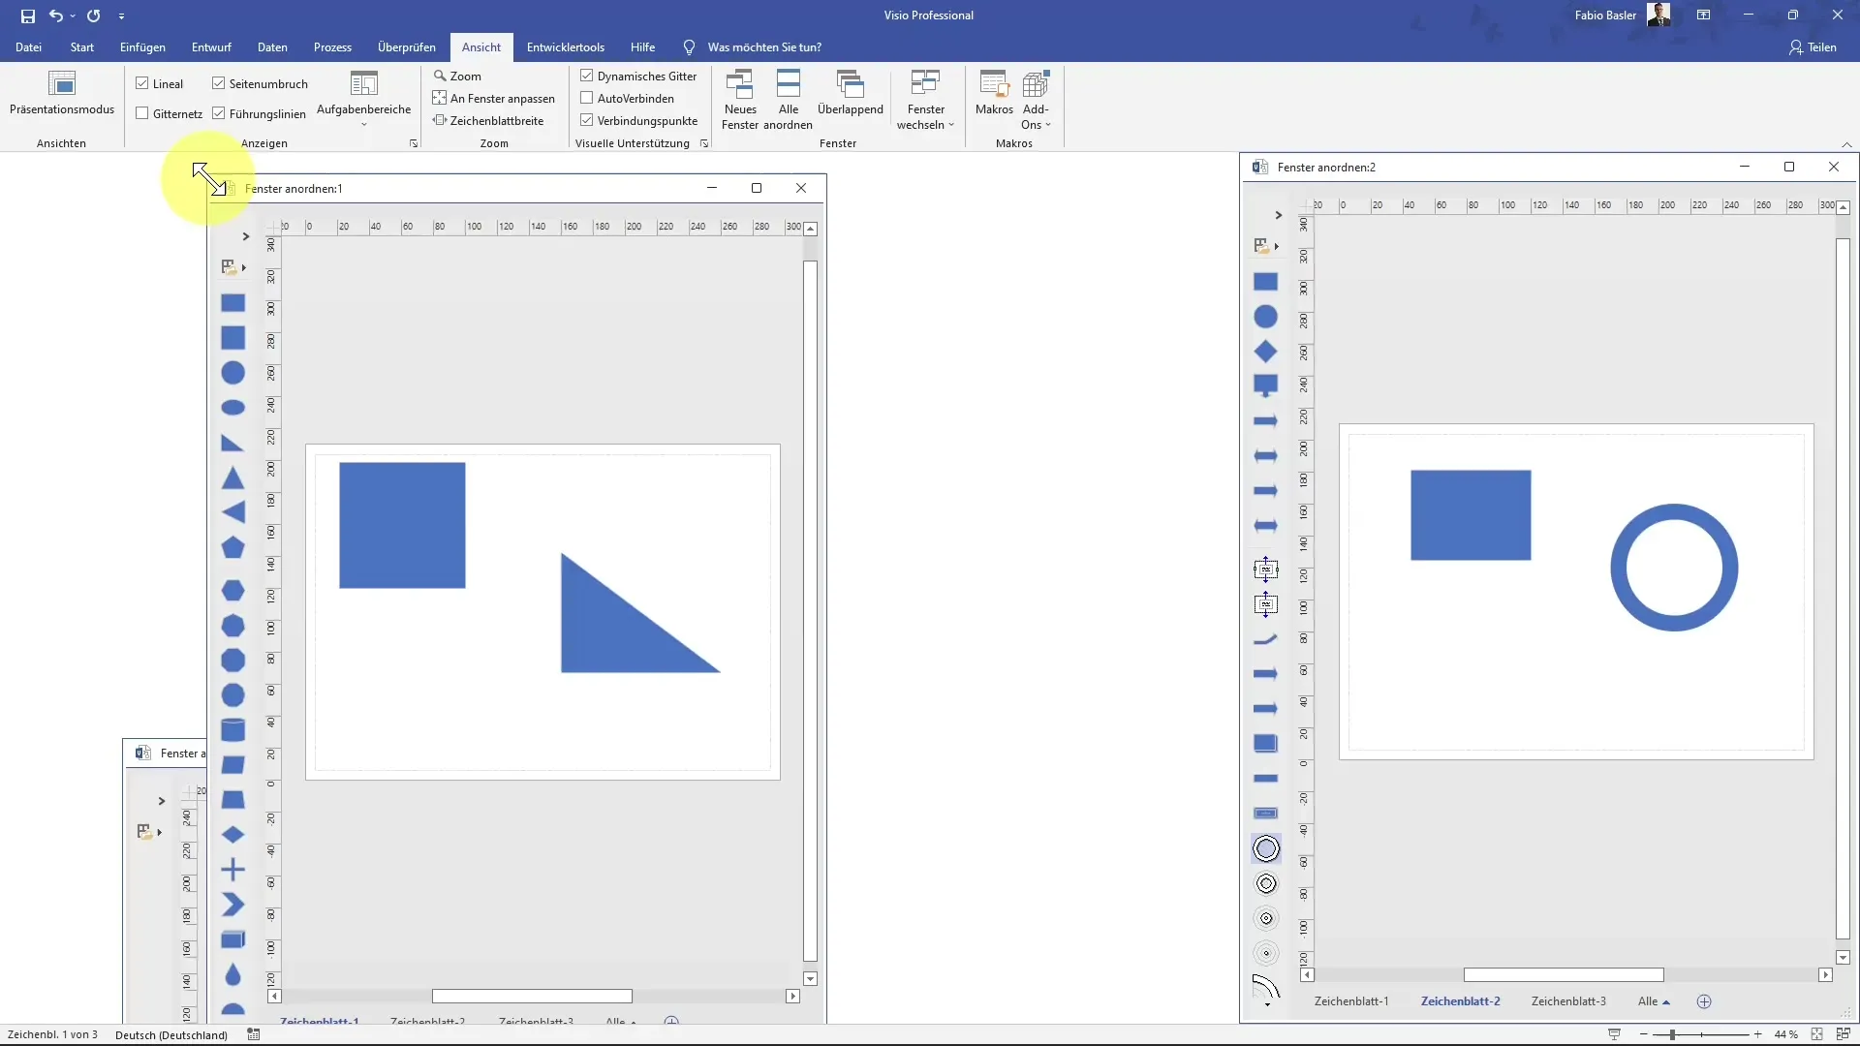Select the cylinder shape in window 1 stencil
The image size is (1860, 1046).
tap(232, 729)
